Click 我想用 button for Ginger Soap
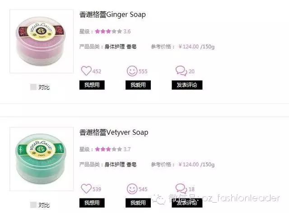Image resolution: width=289 pixels, height=213 pixels. (92, 85)
